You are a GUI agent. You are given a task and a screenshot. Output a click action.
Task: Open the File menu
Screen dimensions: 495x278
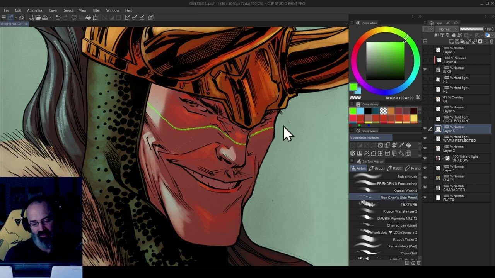[7, 10]
